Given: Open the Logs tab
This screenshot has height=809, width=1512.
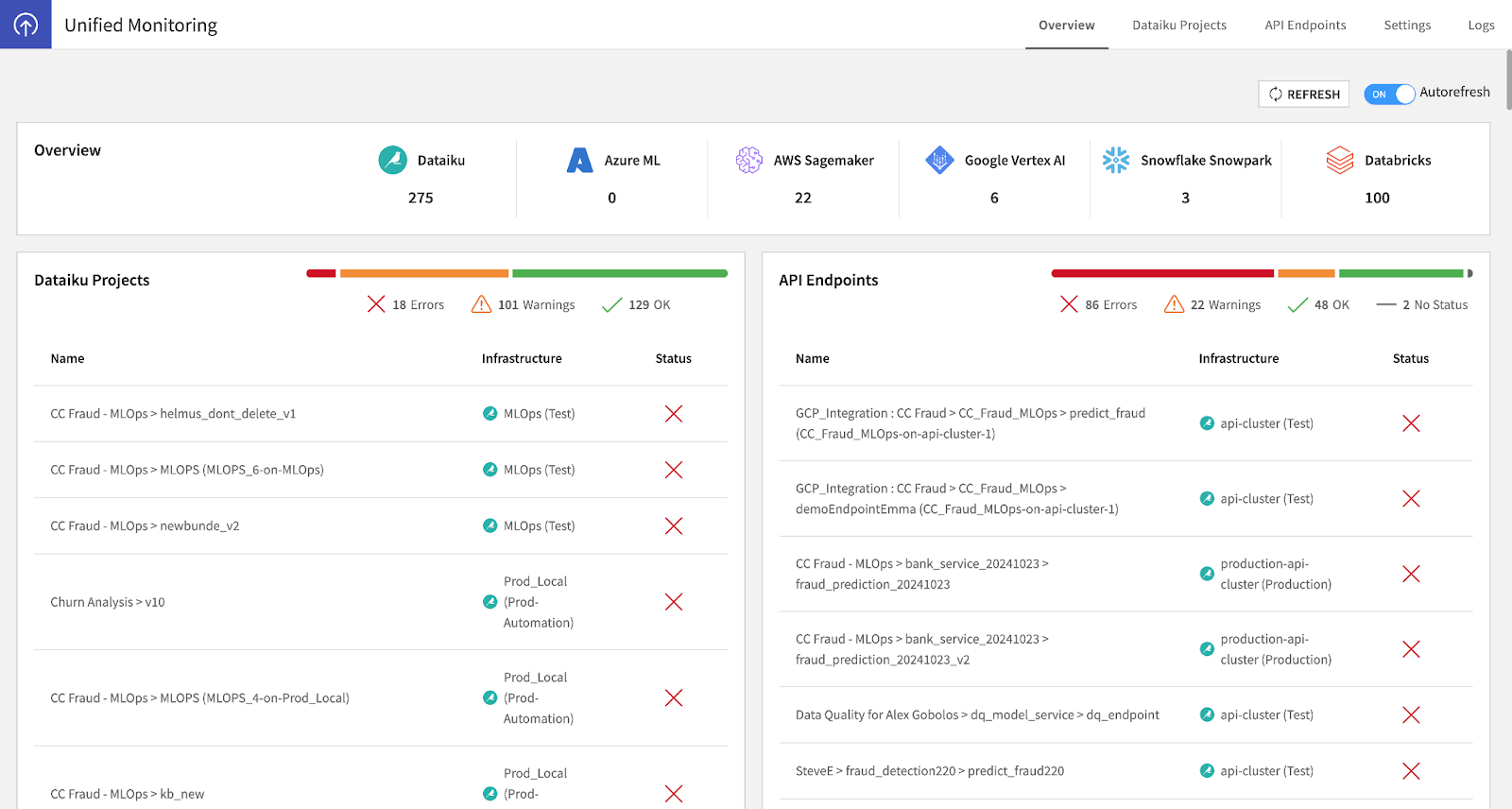Looking at the screenshot, I should coord(1481,26).
